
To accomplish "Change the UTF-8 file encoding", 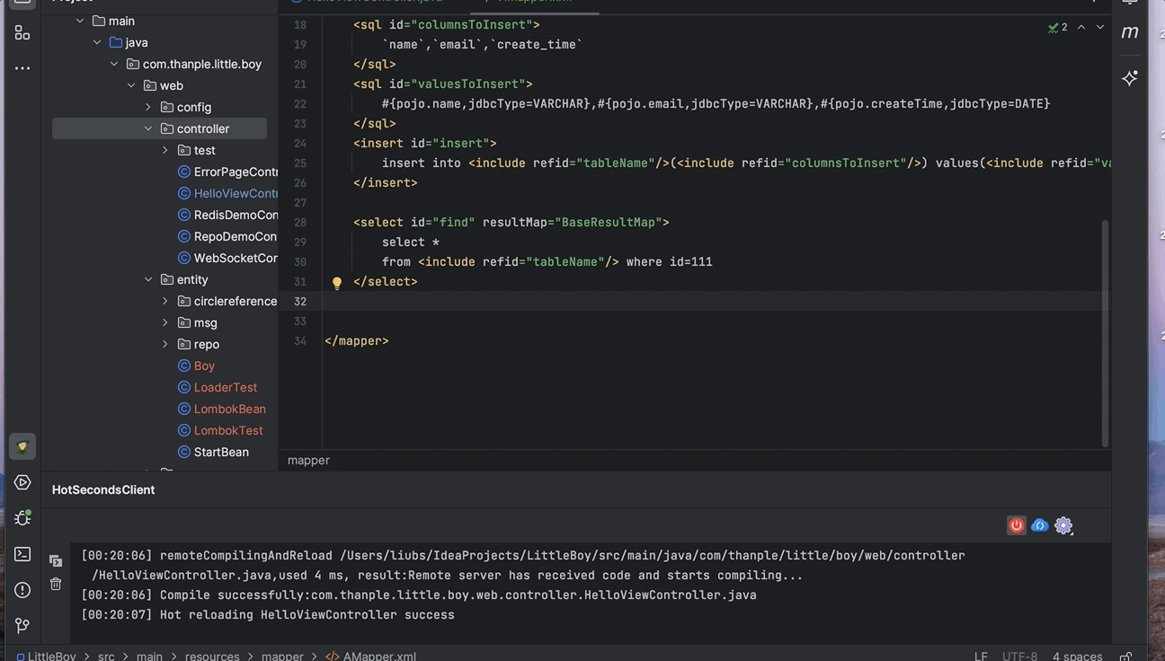I will point(1019,656).
